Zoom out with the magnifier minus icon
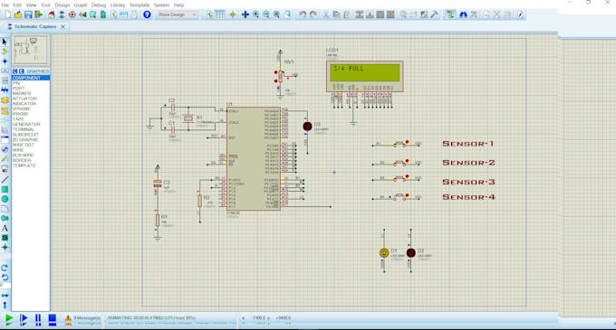The width and height of the screenshot is (616, 330). (x=266, y=14)
